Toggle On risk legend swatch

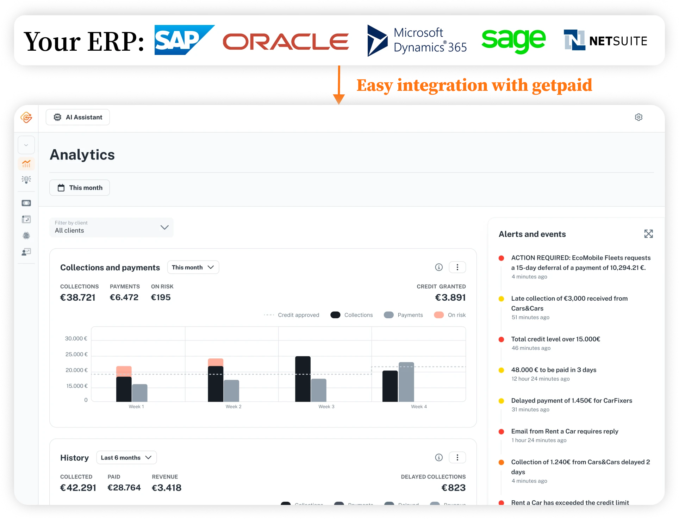tap(439, 315)
